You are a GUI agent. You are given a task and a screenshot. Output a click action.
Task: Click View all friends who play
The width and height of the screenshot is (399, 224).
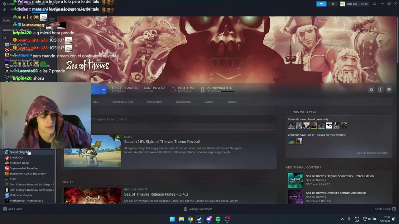372,153
